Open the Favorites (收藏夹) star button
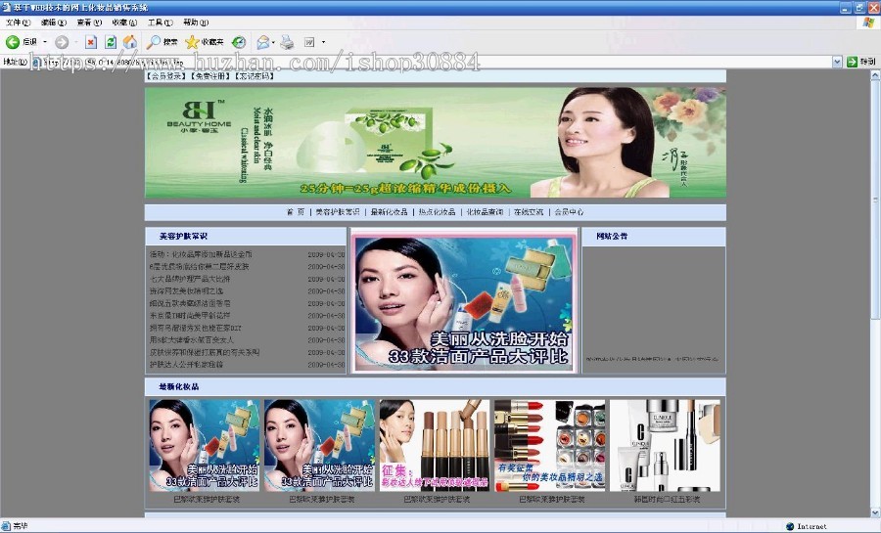881x533 pixels. coord(205,42)
